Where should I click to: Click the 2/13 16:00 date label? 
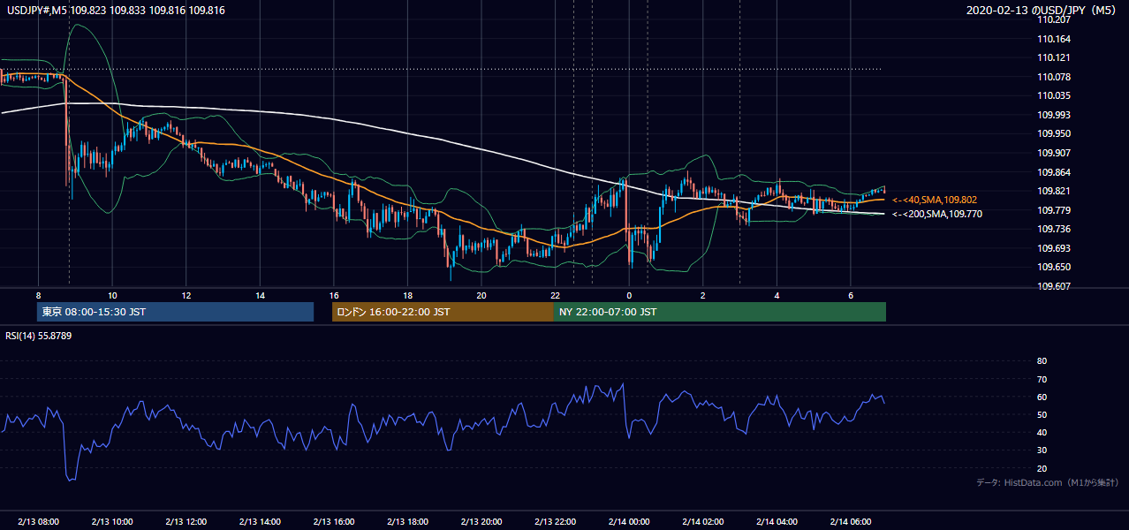[x=334, y=522]
